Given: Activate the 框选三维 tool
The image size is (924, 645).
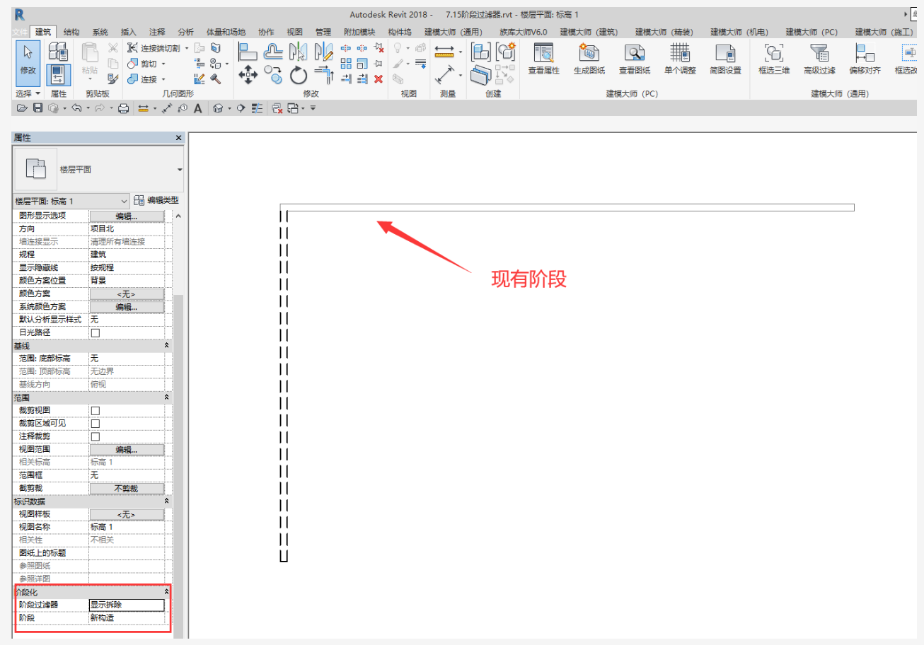Looking at the screenshot, I should pyautogui.click(x=775, y=59).
